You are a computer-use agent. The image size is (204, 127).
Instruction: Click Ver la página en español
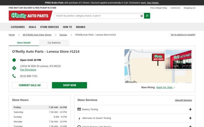pos(183,35)
